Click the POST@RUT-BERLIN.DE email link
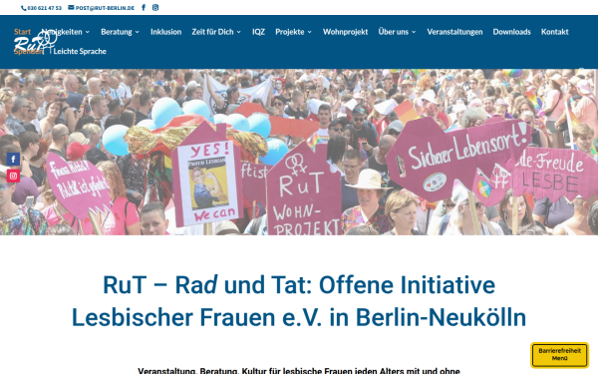This screenshot has width=598, height=374. click(x=105, y=8)
